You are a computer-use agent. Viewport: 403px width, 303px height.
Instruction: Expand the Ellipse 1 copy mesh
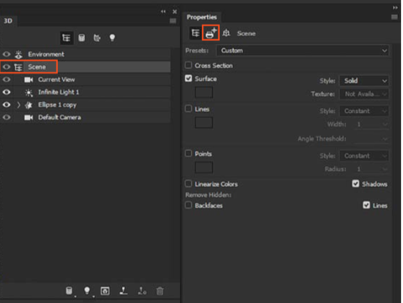18,105
